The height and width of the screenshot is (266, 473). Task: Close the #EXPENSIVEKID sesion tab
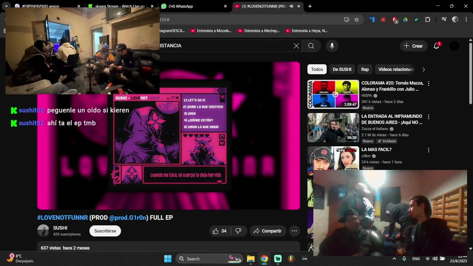79,6
